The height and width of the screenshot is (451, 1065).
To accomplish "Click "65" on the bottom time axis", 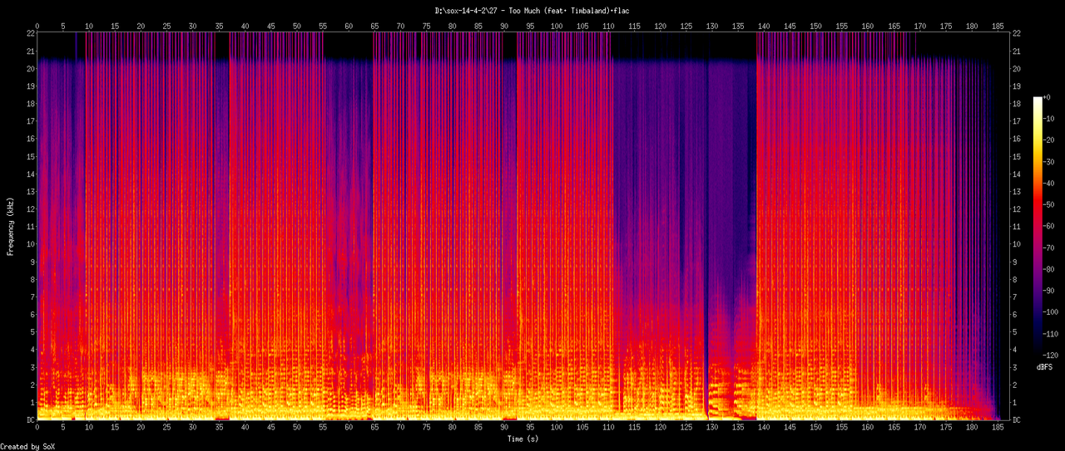I will (x=374, y=429).
